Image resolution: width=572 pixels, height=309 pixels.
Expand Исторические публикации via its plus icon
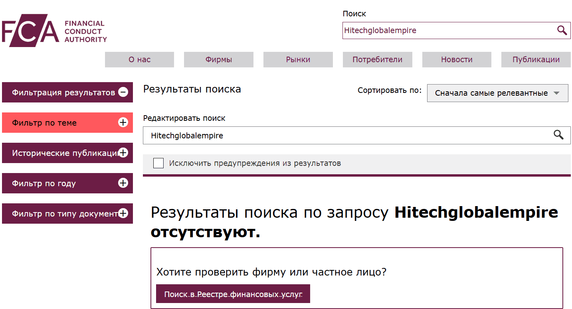(125, 153)
